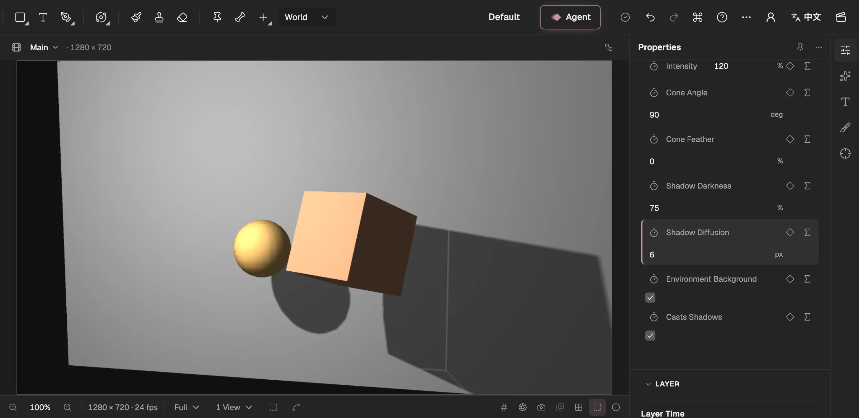859x418 pixels.
Task: Edit the Cone Feather value 0
Action: (652, 161)
